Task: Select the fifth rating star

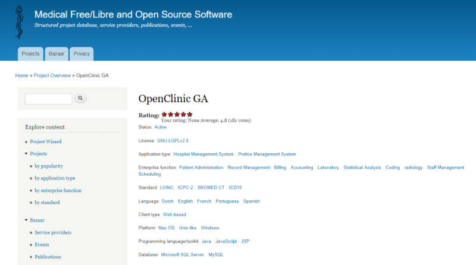Action: [x=189, y=114]
